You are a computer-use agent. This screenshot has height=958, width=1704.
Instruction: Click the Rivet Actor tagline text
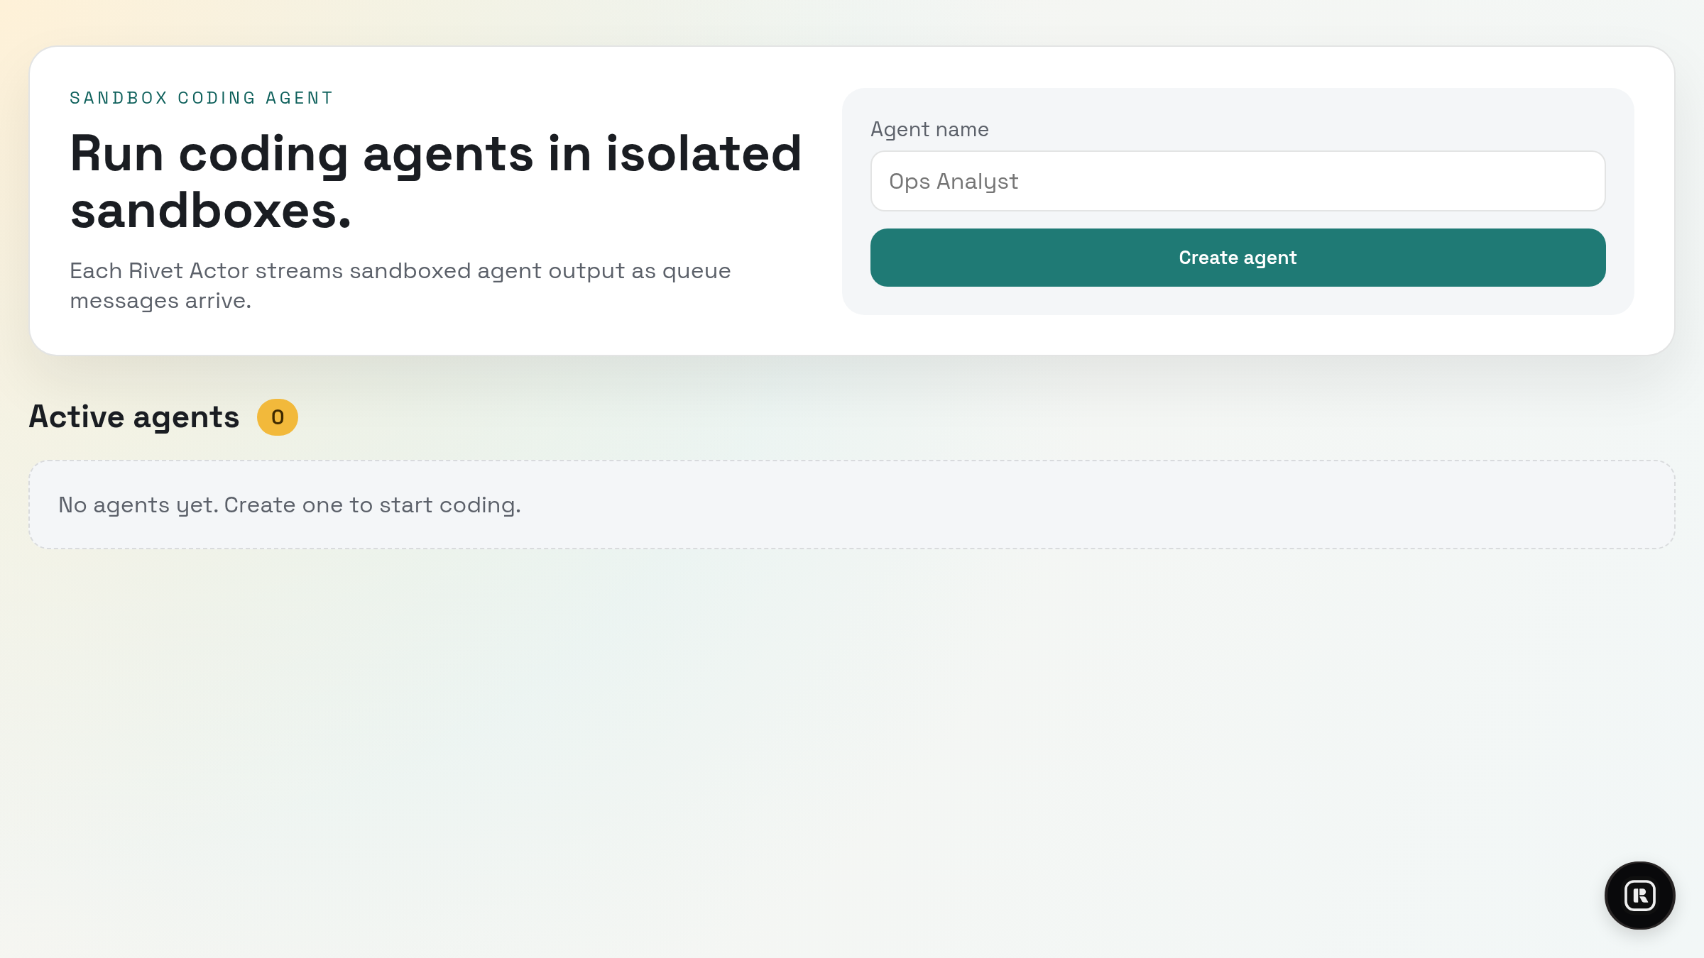(400, 285)
